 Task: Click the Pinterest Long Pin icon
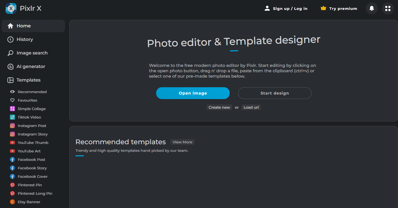[x=12, y=193]
